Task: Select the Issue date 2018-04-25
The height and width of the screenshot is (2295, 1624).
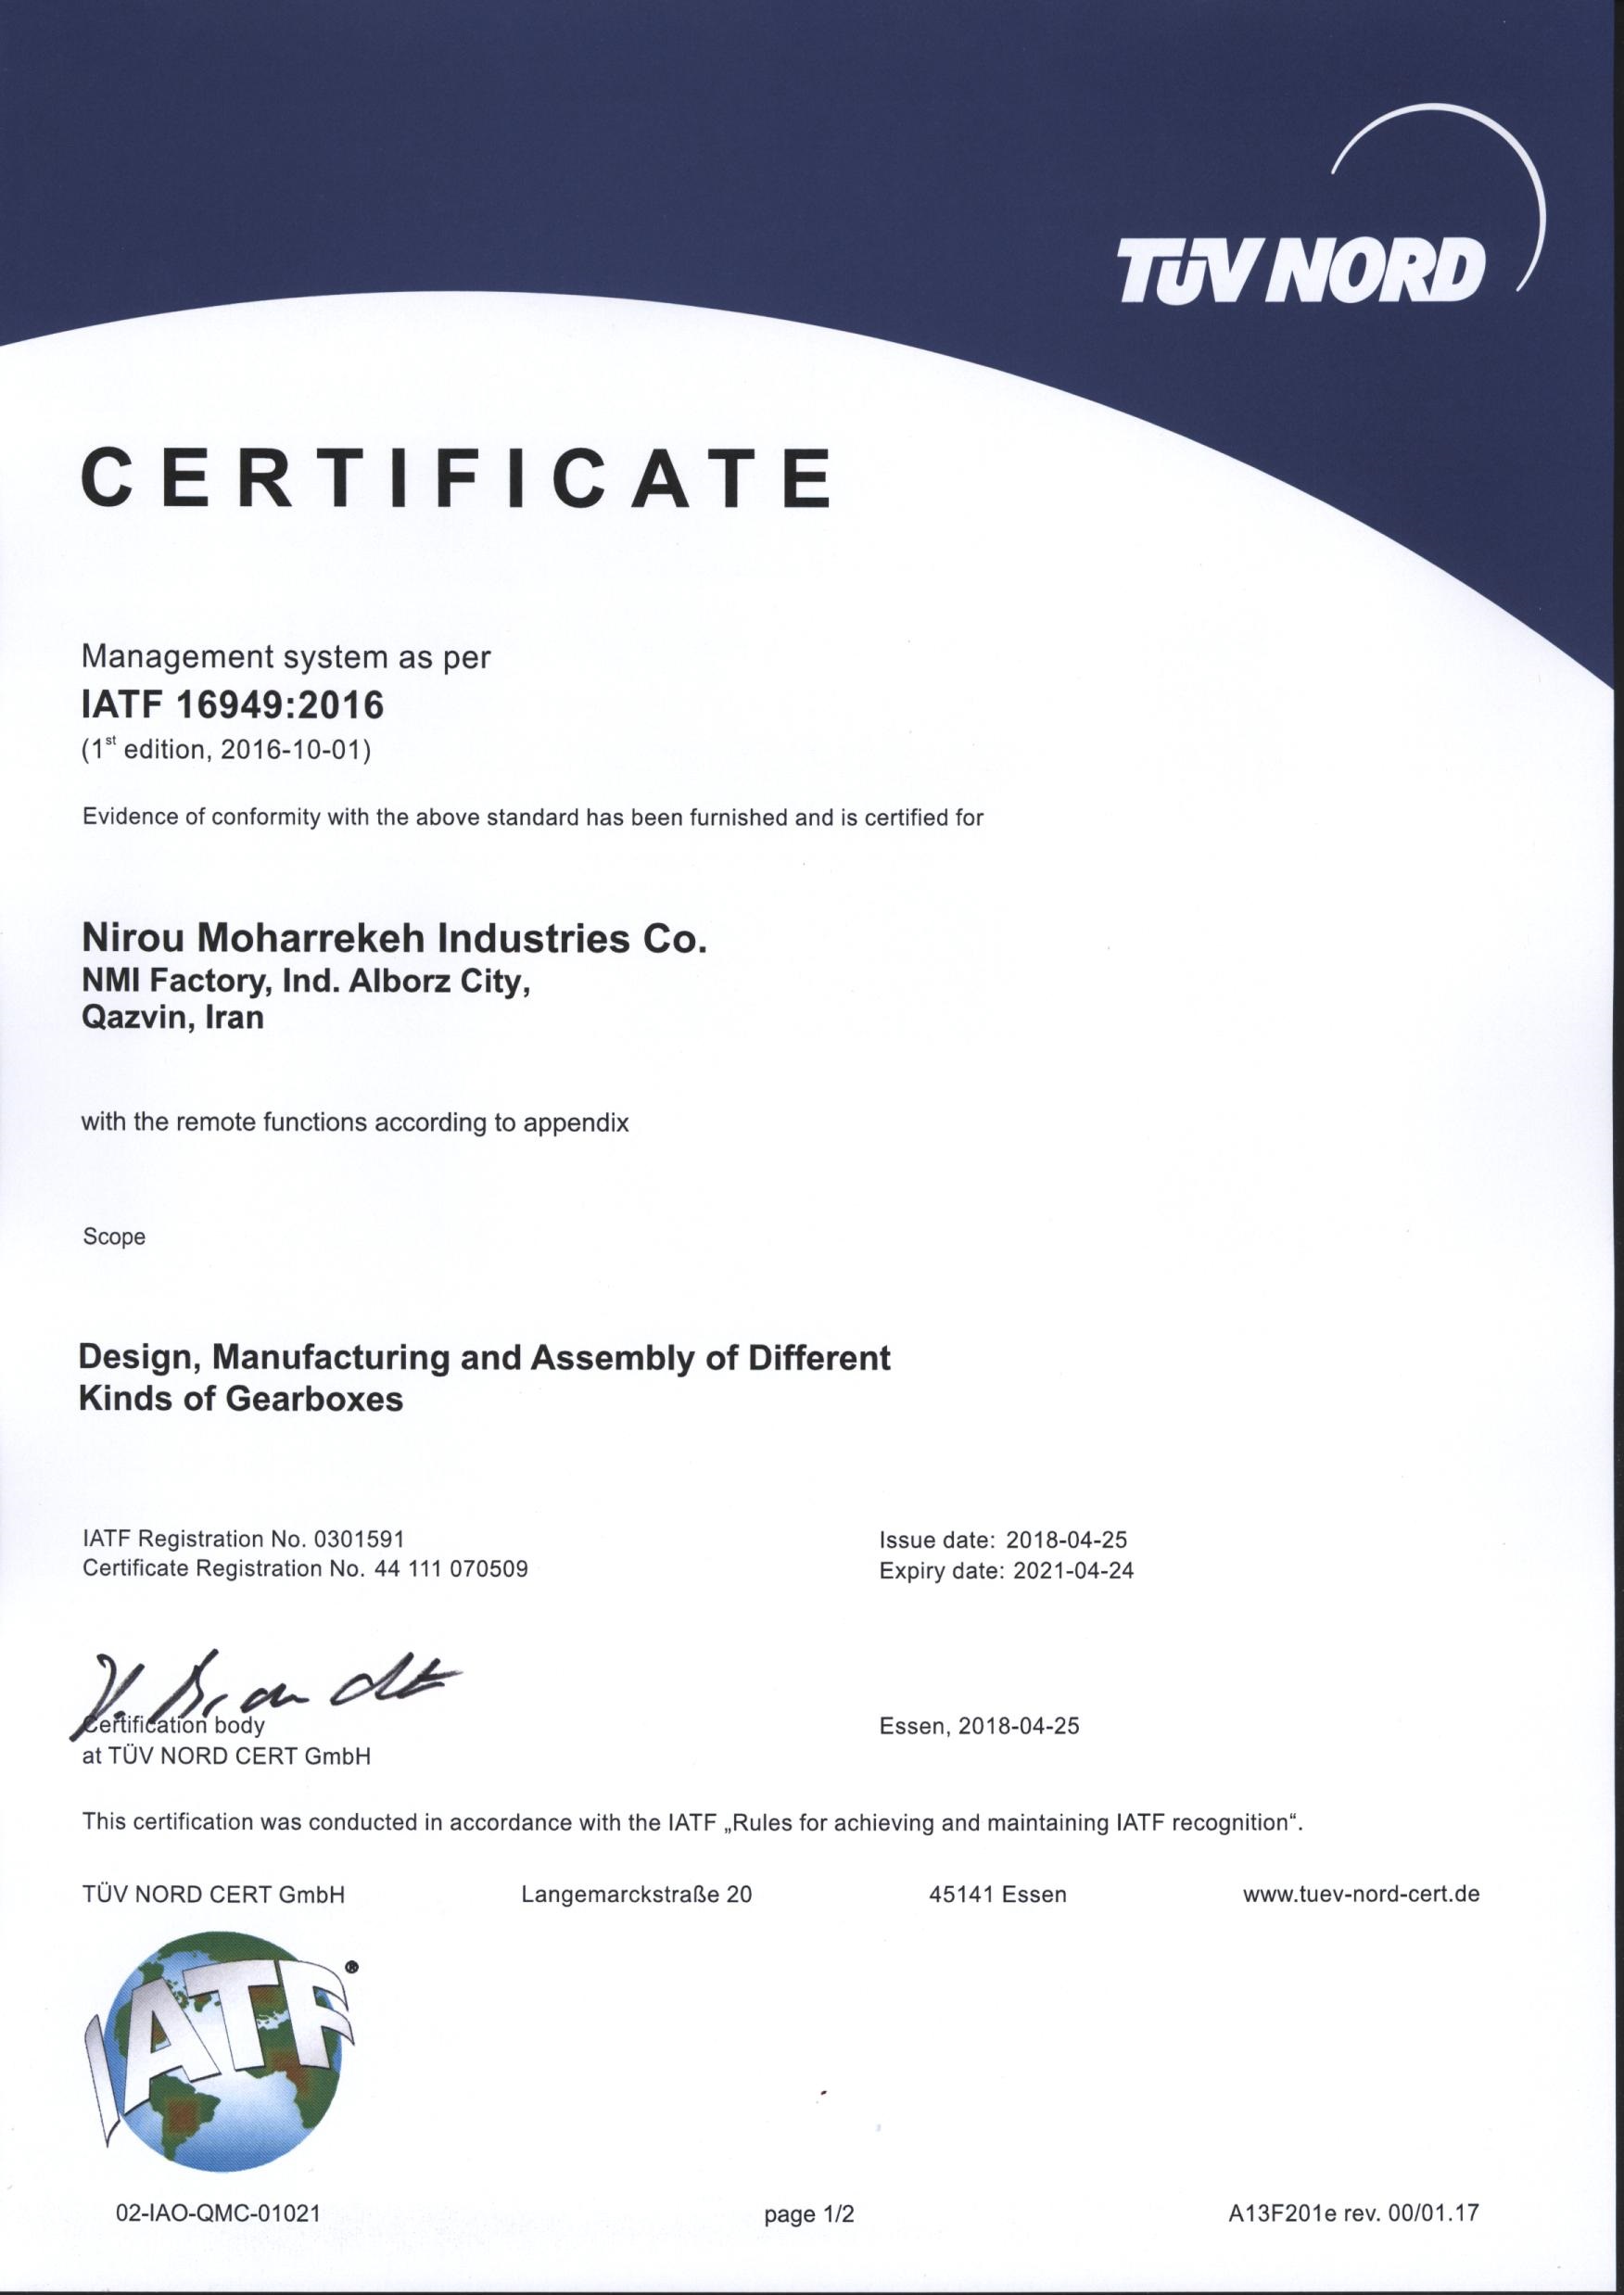Action: (1003, 1540)
